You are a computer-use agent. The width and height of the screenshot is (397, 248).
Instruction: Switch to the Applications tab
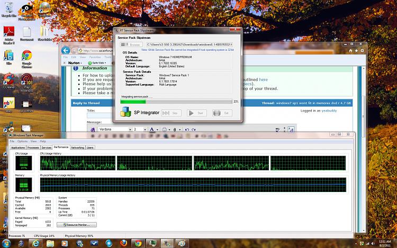tap(18, 148)
